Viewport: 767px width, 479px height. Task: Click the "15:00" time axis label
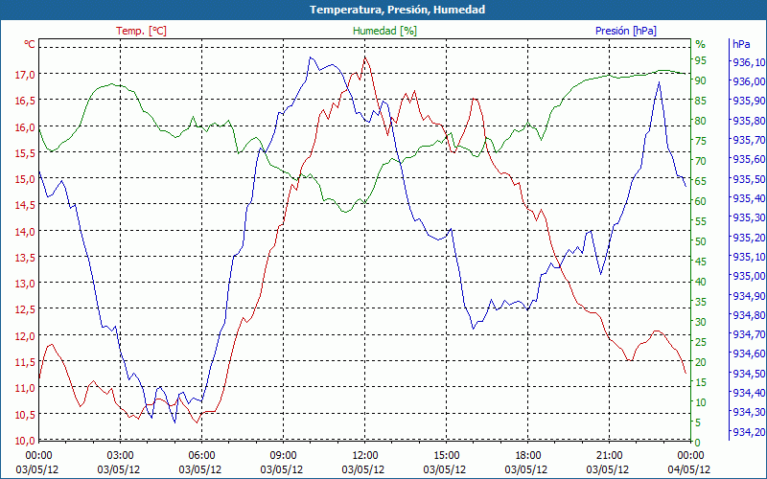(x=446, y=456)
